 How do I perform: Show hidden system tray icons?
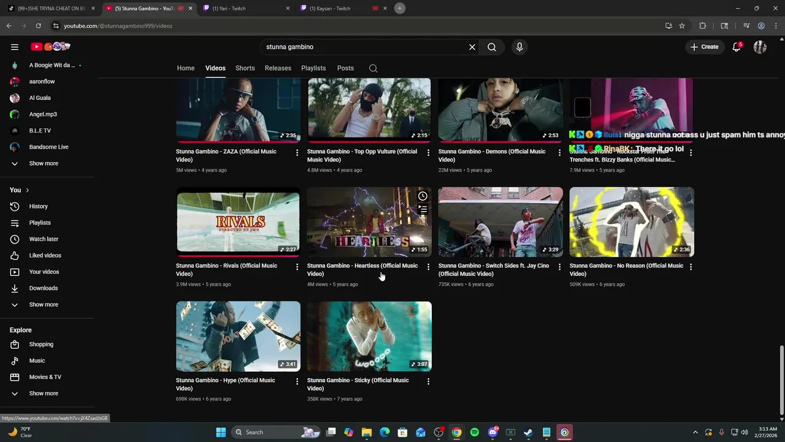pyautogui.click(x=695, y=432)
